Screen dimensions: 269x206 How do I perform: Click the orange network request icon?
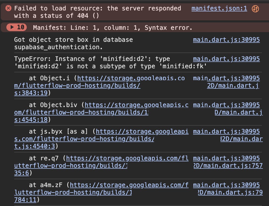tap(255, 9)
